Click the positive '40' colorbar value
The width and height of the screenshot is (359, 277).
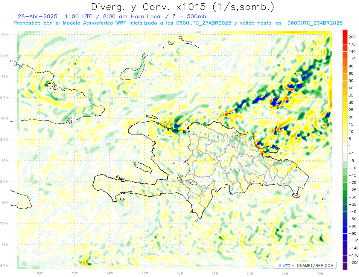coord(351,88)
